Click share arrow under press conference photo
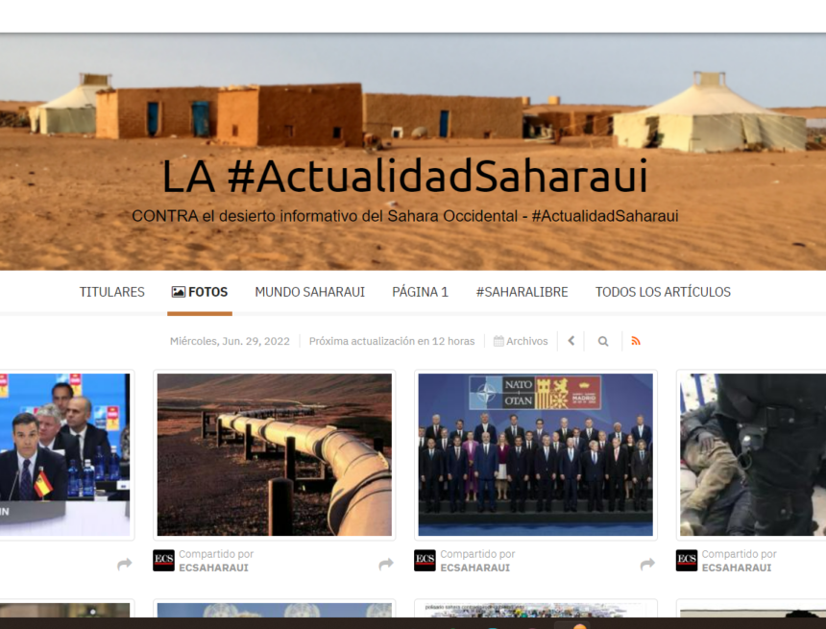 point(124,564)
